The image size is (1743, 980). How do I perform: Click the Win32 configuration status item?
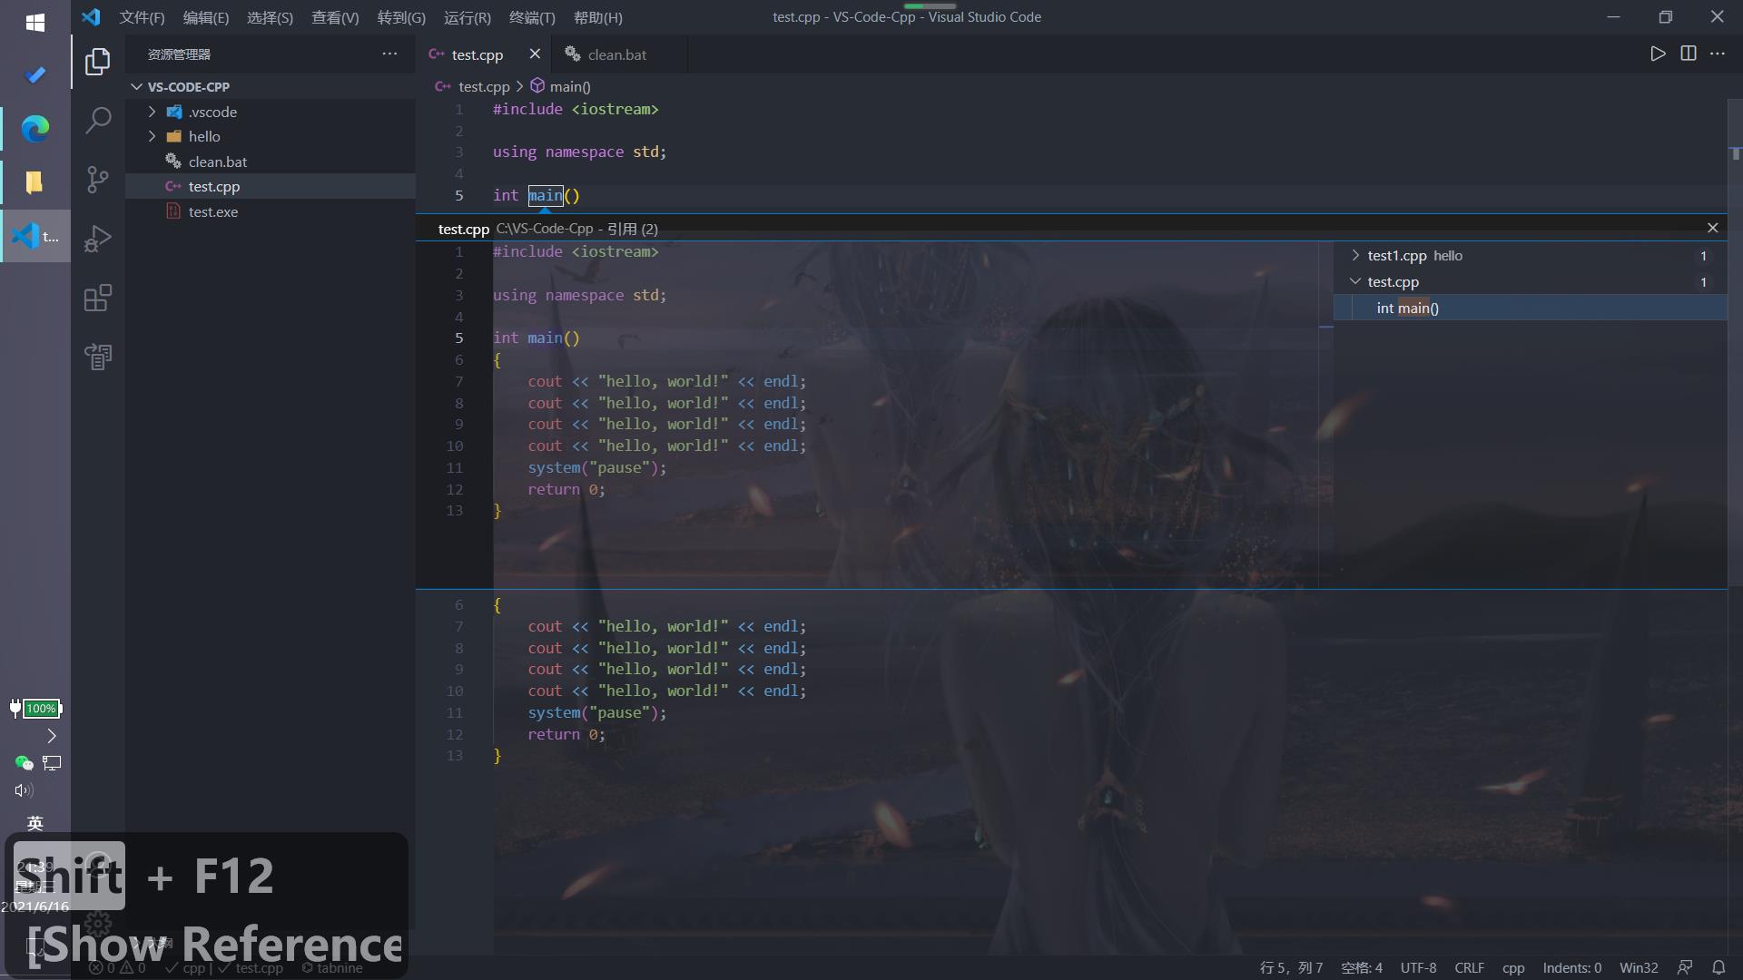(1639, 967)
